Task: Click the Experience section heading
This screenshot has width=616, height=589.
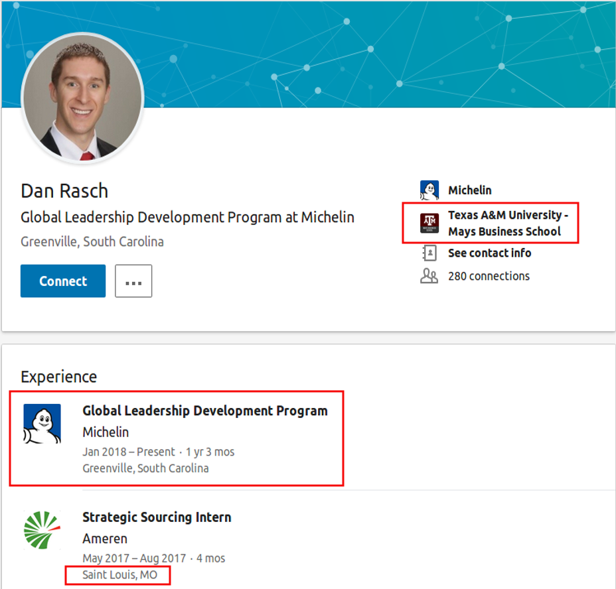Action: point(58,377)
